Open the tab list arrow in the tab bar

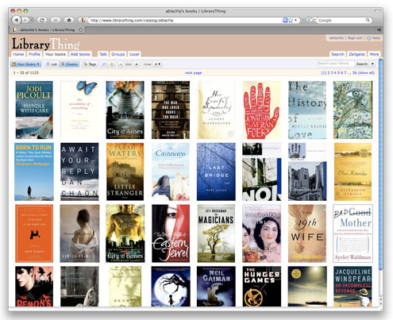380,30
